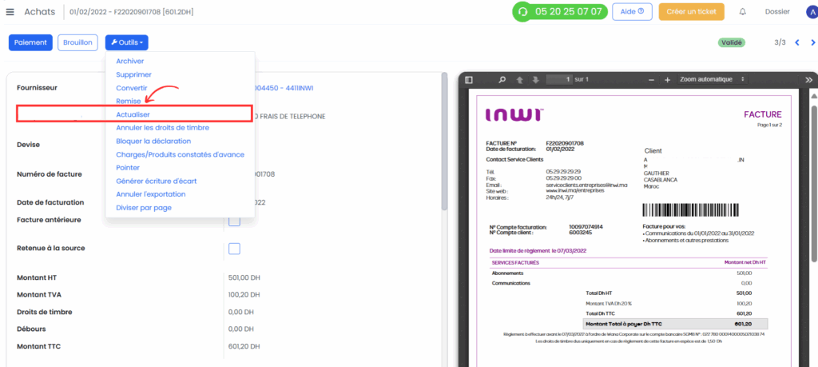Click the breadcrumb 01/02/2022 - F22020901708 title
This screenshot has width=818, height=367.
132,11
